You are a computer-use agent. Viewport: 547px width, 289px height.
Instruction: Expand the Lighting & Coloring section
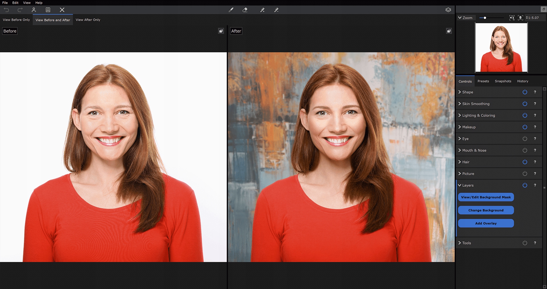click(478, 115)
